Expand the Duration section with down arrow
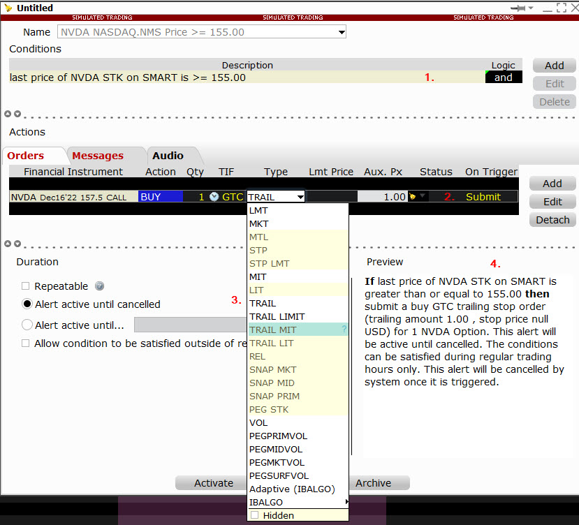The image size is (579, 525). [17, 244]
